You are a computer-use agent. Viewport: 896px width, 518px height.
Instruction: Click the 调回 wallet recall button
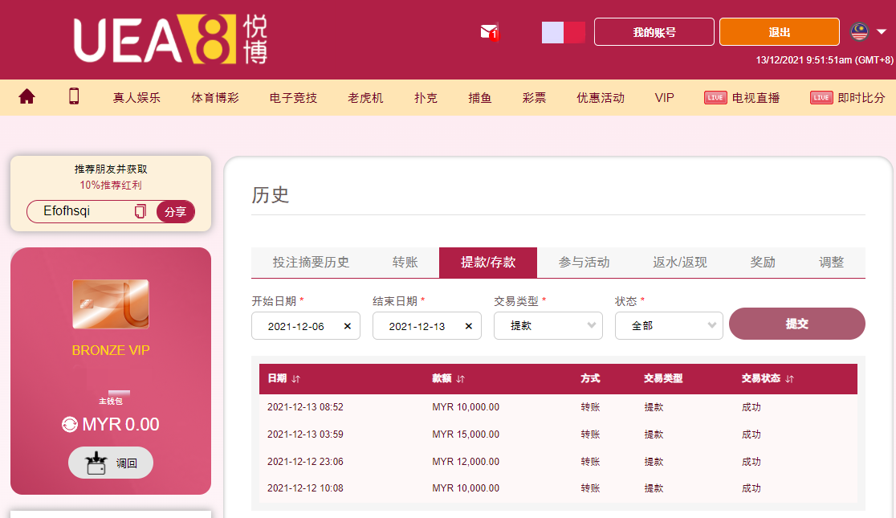[x=111, y=463]
